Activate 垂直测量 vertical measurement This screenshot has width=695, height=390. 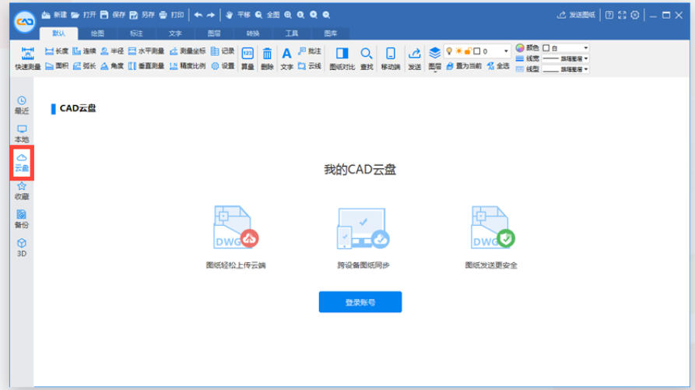pyautogui.click(x=146, y=66)
